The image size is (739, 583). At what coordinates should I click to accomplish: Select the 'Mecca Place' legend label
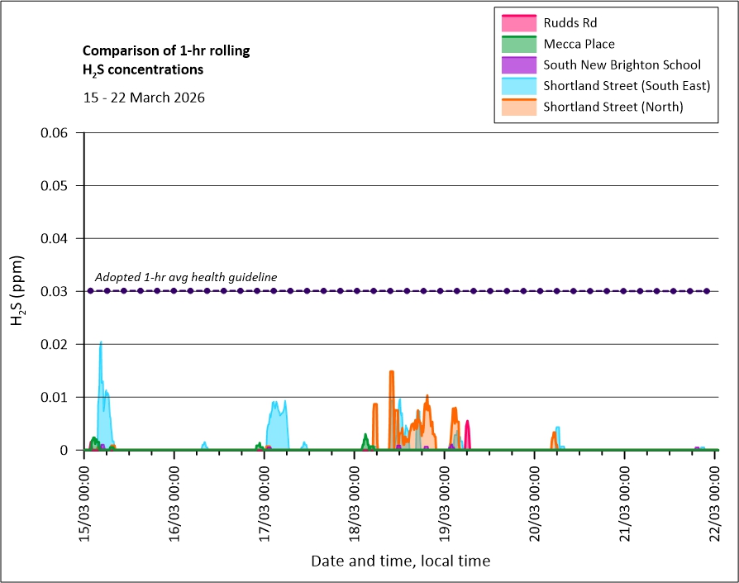tap(579, 44)
